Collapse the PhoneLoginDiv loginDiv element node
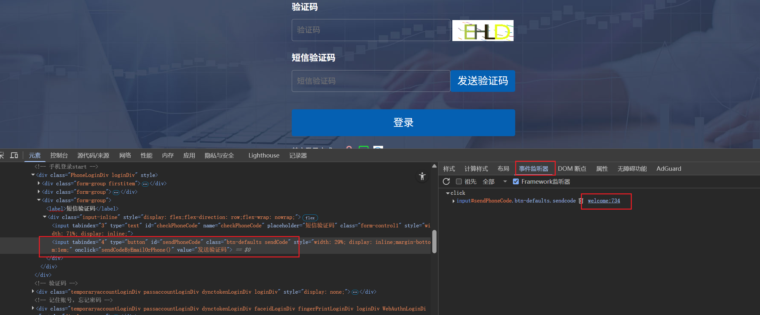760x315 pixels. point(33,175)
